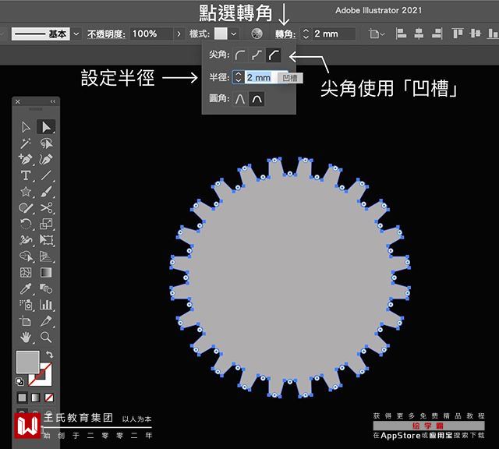Click the 樣式 graphic style swatch
This screenshot has height=449, width=499.
pyautogui.click(x=221, y=34)
